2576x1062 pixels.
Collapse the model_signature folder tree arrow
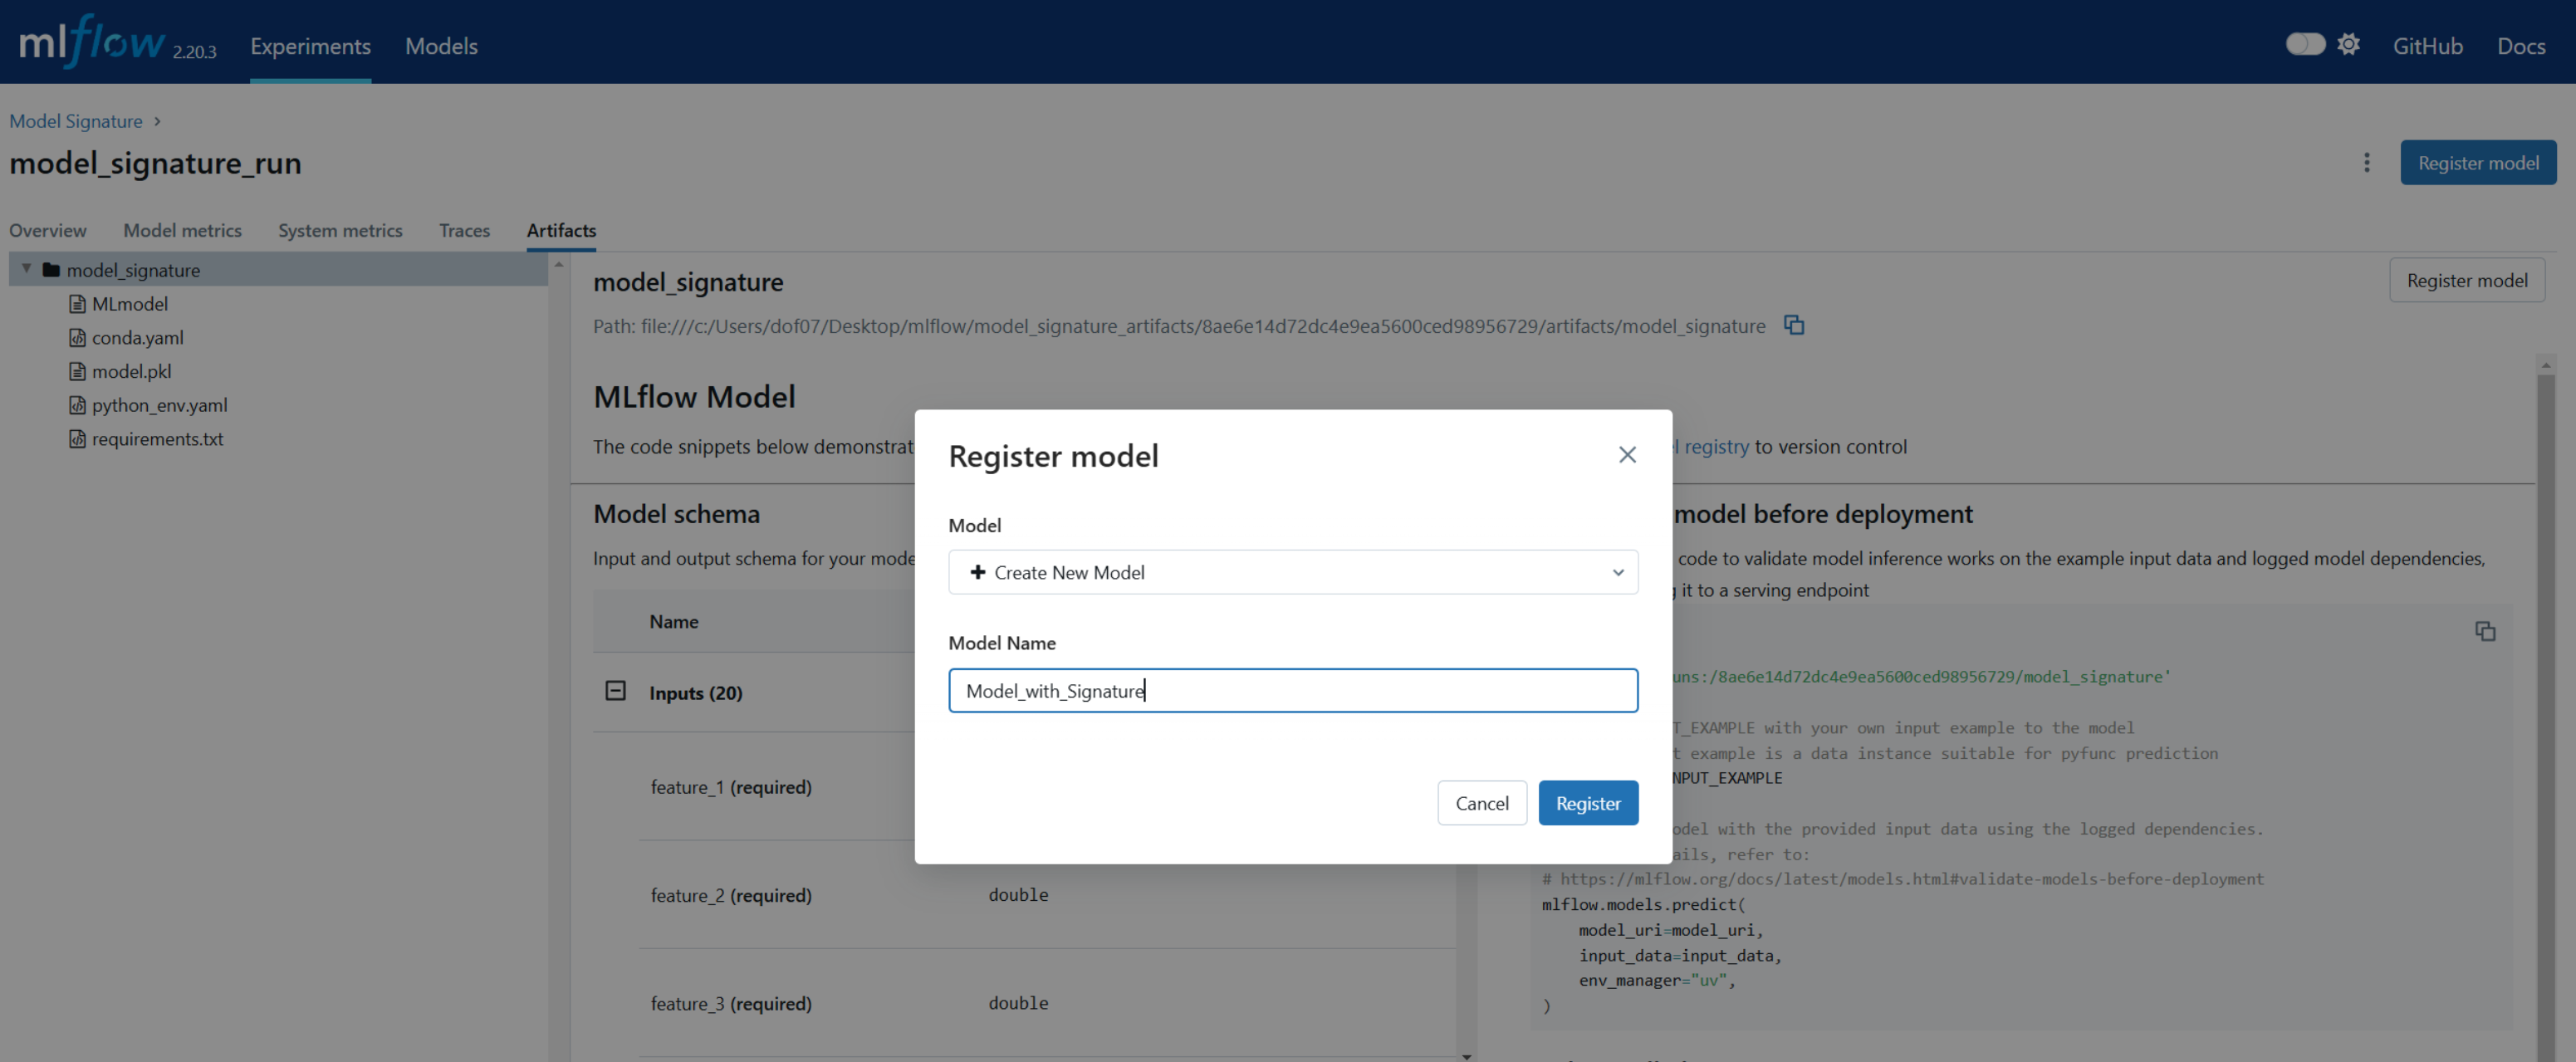[x=27, y=269]
